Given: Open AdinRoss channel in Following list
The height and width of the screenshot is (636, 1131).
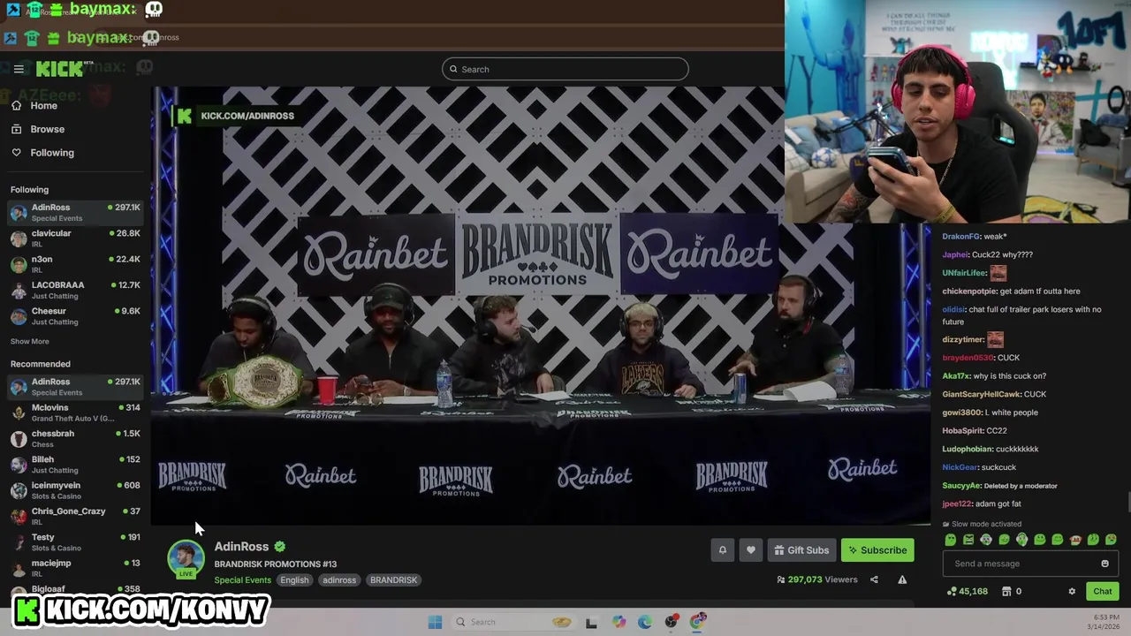Looking at the screenshot, I should pyautogui.click(x=75, y=212).
